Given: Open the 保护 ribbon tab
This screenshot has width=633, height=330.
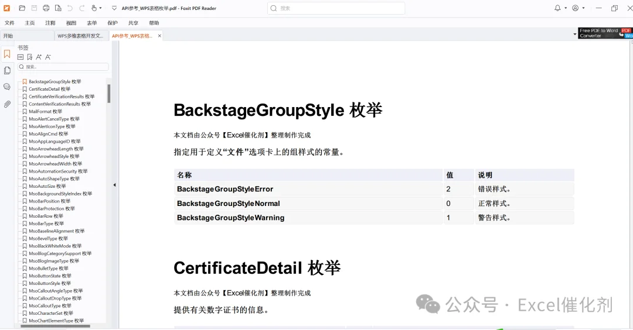Looking at the screenshot, I should click(113, 23).
